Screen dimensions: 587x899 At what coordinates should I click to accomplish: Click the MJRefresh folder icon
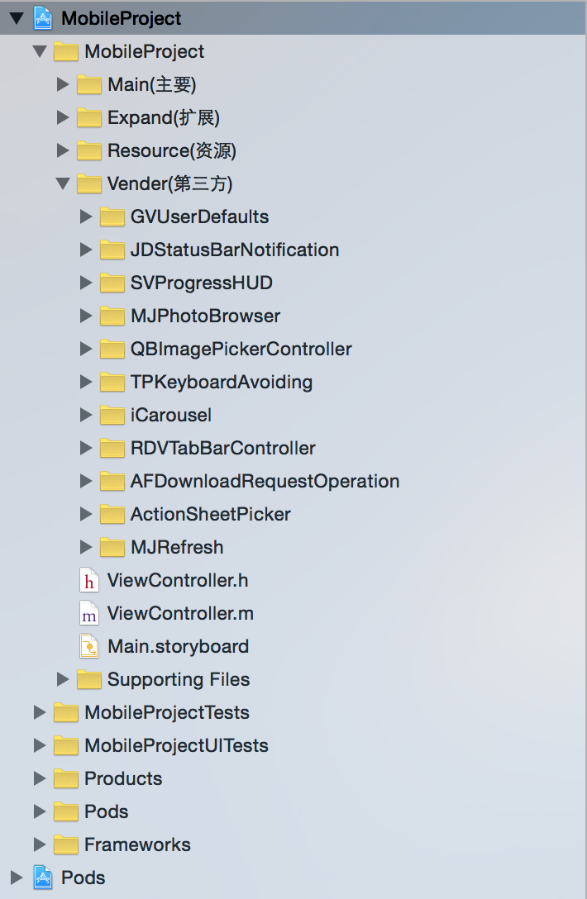(112, 547)
